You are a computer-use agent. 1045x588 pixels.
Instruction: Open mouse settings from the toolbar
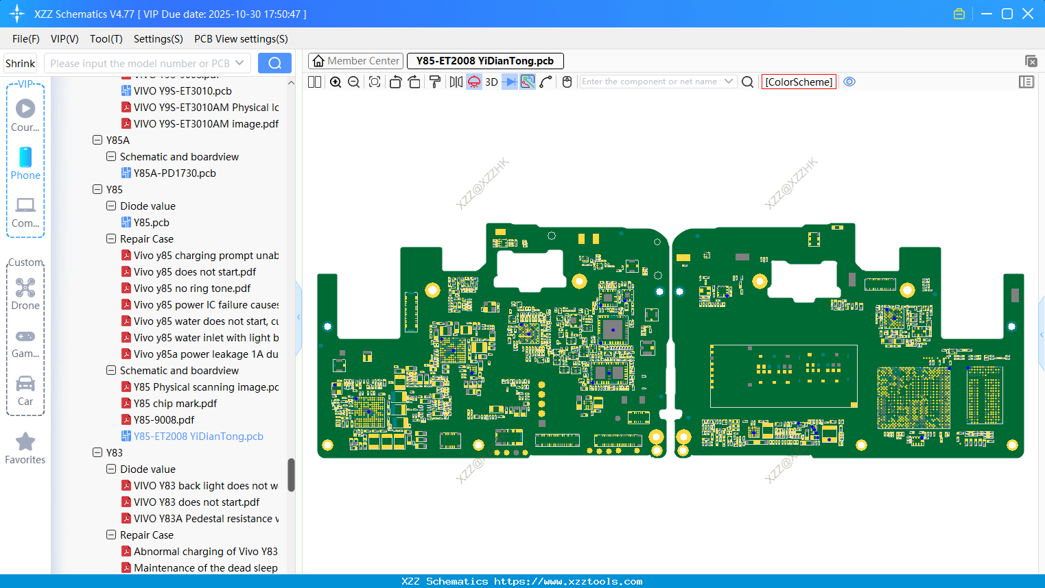coord(567,82)
